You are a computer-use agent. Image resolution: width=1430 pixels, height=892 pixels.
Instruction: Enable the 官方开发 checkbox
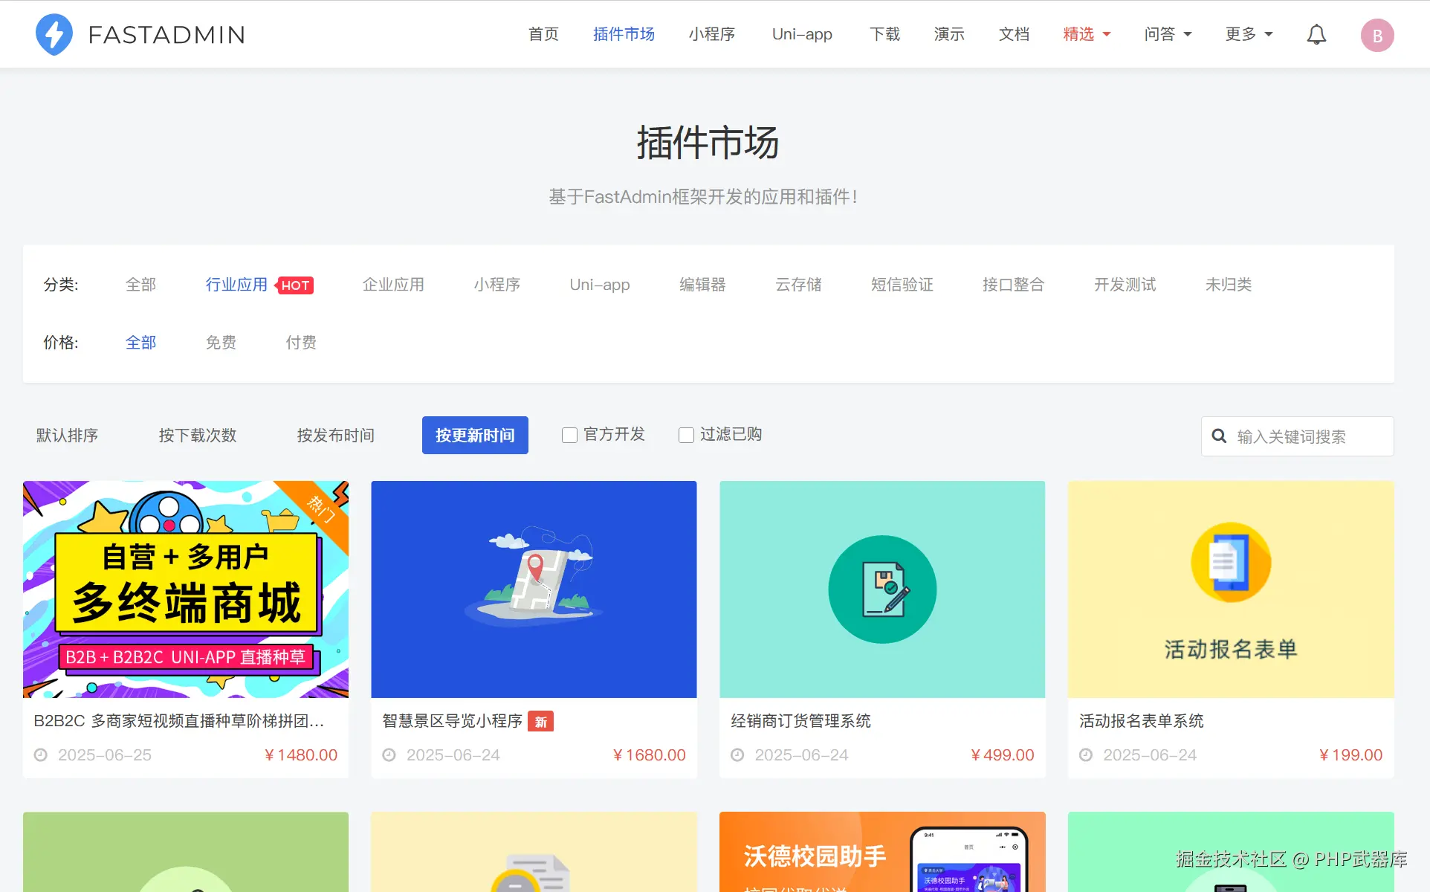[x=569, y=435]
